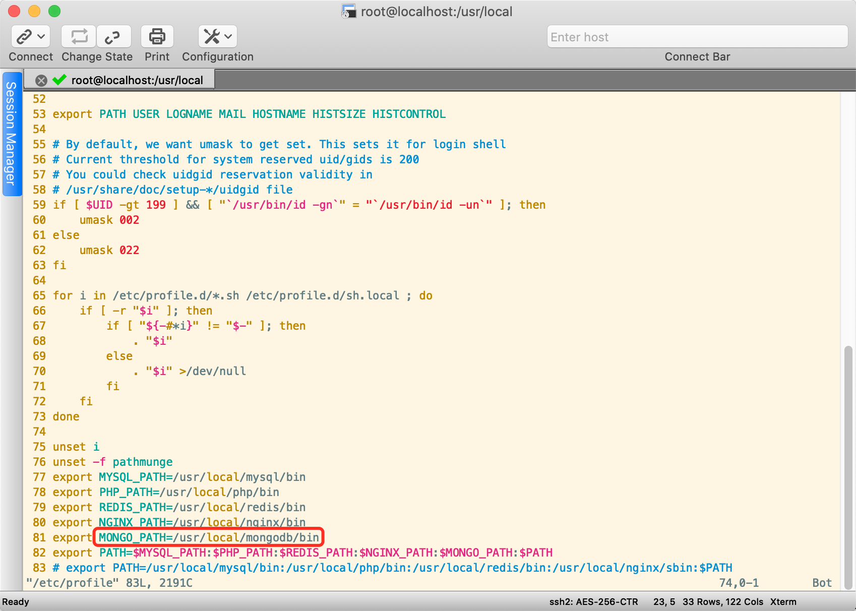
Task: Select the root@localhost:/usr/local tab
Action: [137, 80]
